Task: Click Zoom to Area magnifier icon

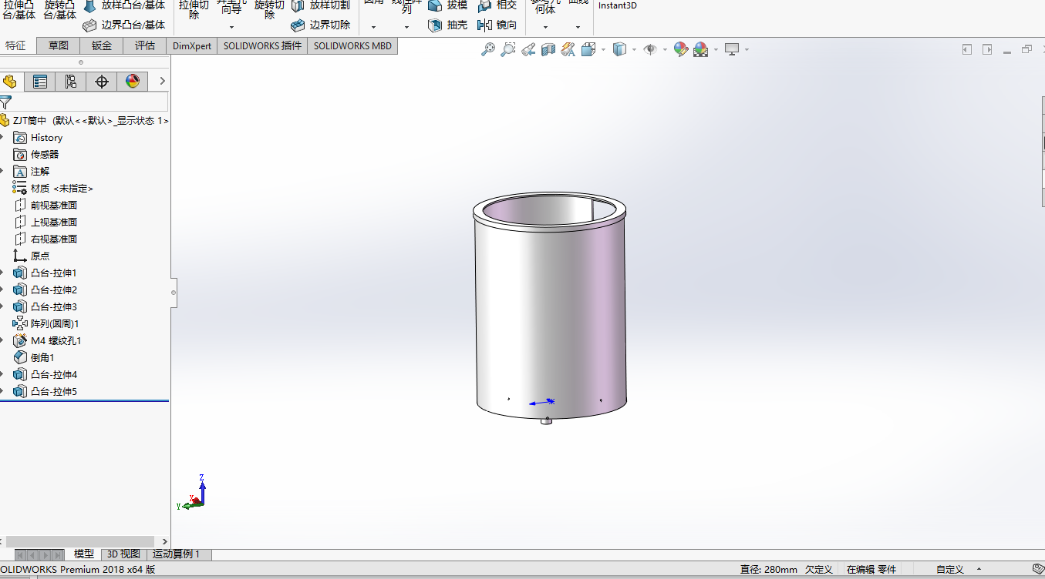Action: (x=507, y=49)
